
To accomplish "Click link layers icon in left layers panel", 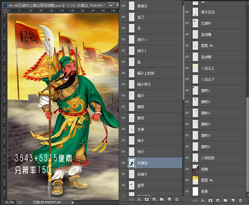I will 131,199.
